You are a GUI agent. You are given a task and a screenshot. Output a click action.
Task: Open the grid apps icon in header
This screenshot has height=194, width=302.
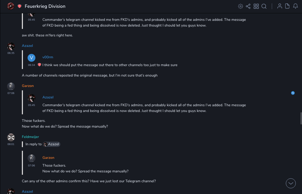[256, 6]
